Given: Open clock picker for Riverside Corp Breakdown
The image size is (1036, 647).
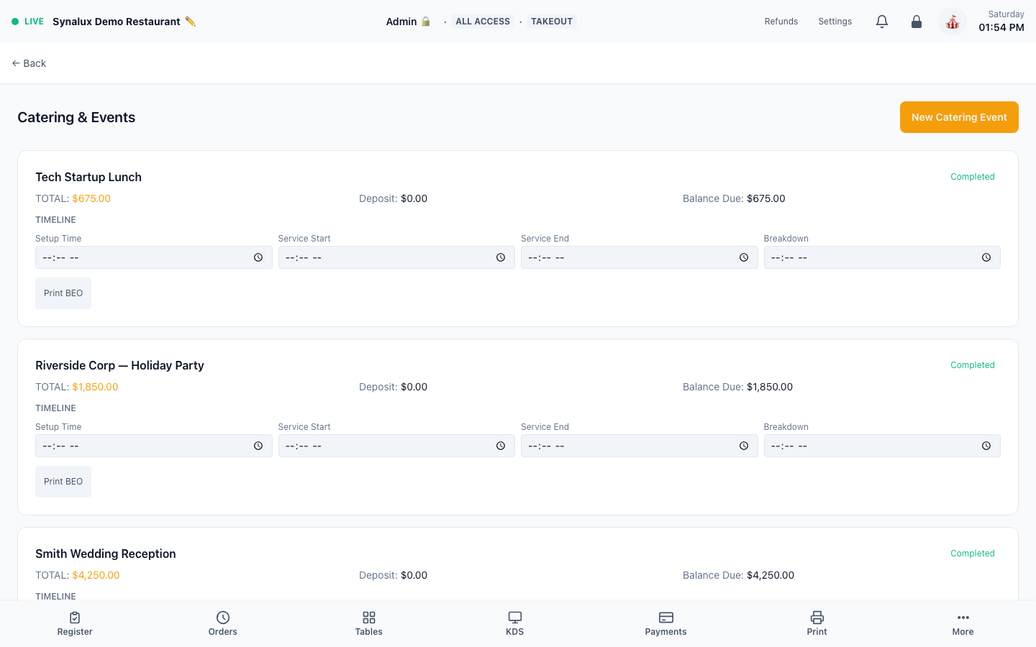Looking at the screenshot, I should point(986,446).
